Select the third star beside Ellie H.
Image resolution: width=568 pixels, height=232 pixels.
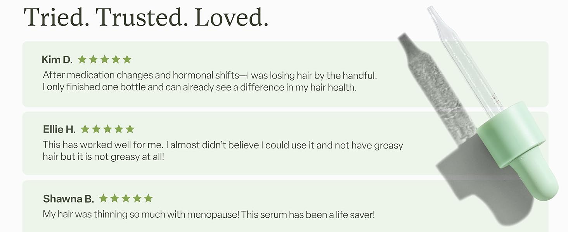pos(107,129)
